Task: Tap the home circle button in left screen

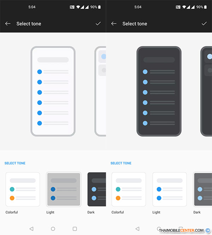Action: 53,229
